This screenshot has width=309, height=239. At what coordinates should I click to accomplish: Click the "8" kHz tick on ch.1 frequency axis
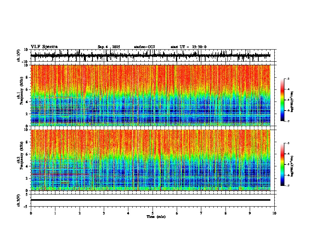coord(27,77)
